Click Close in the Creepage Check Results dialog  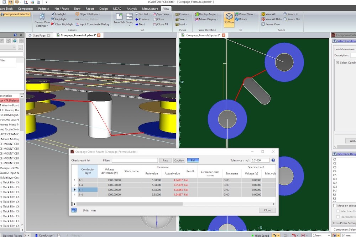tap(267, 210)
